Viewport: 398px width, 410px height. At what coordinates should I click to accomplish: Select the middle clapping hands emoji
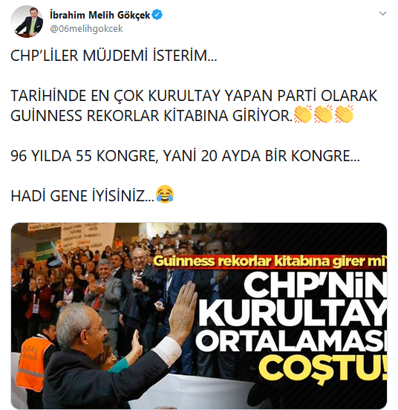coord(324,114)
